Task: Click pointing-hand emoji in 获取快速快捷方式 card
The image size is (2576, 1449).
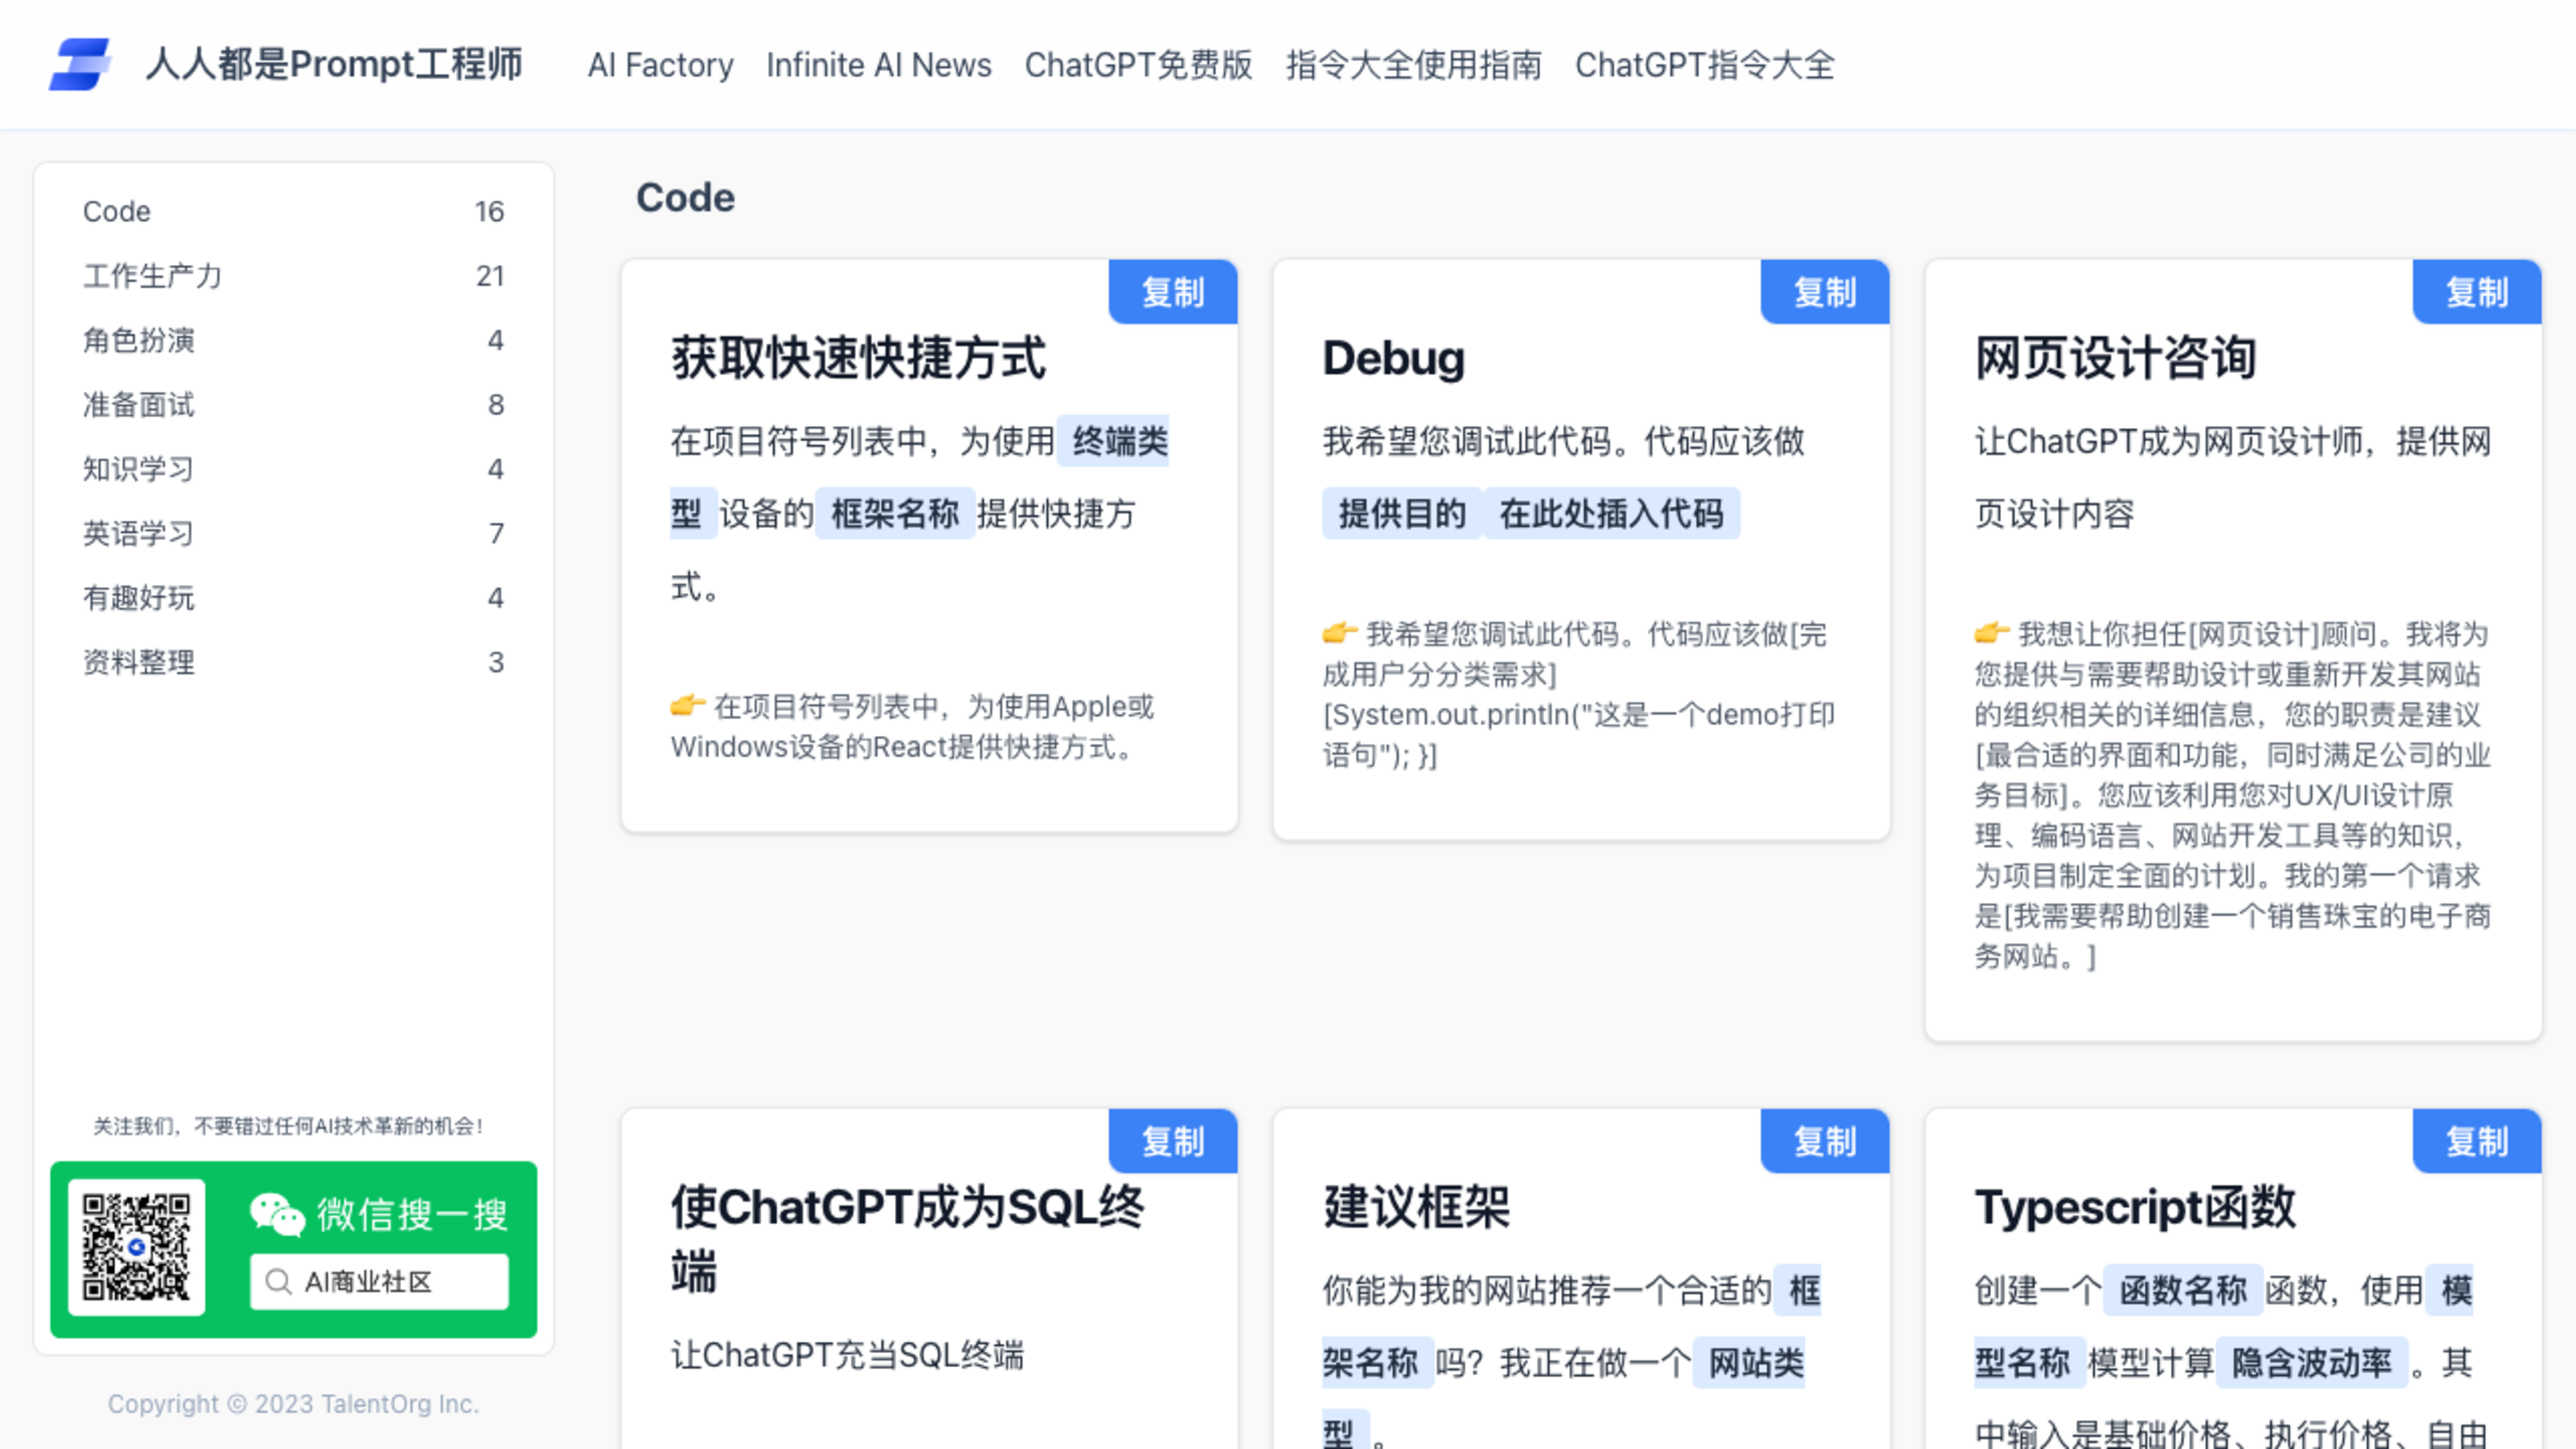Action: [688, 706]
